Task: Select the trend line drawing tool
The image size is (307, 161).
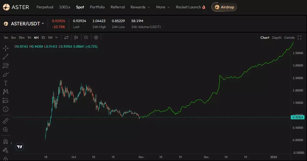Action: (5, 57)
